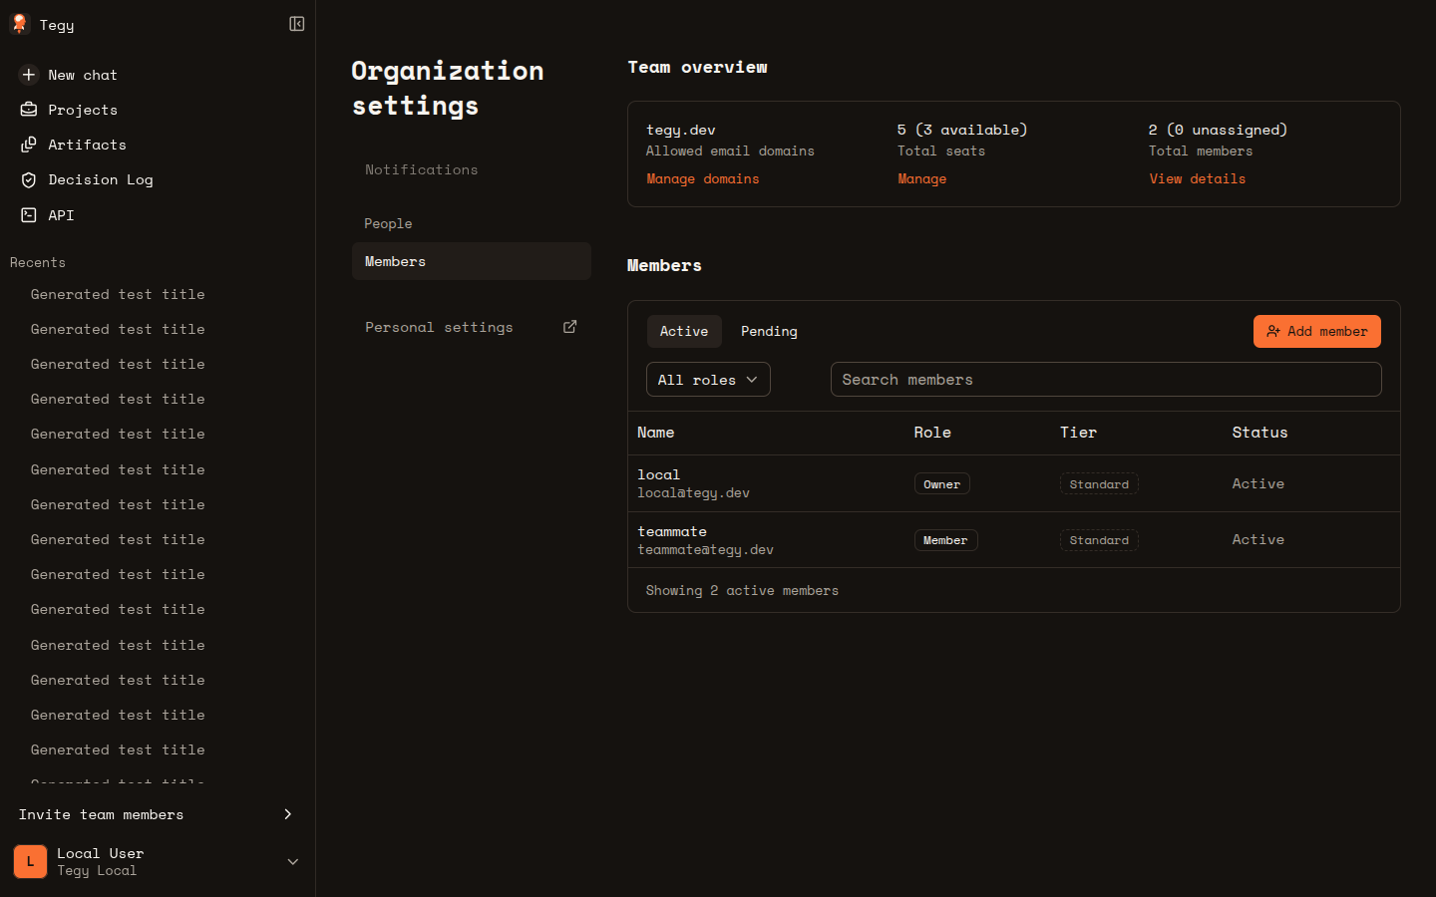Screen dimensions: 1436x897
Task: Click the plus icon beside New chat
Action: point(29,75)
